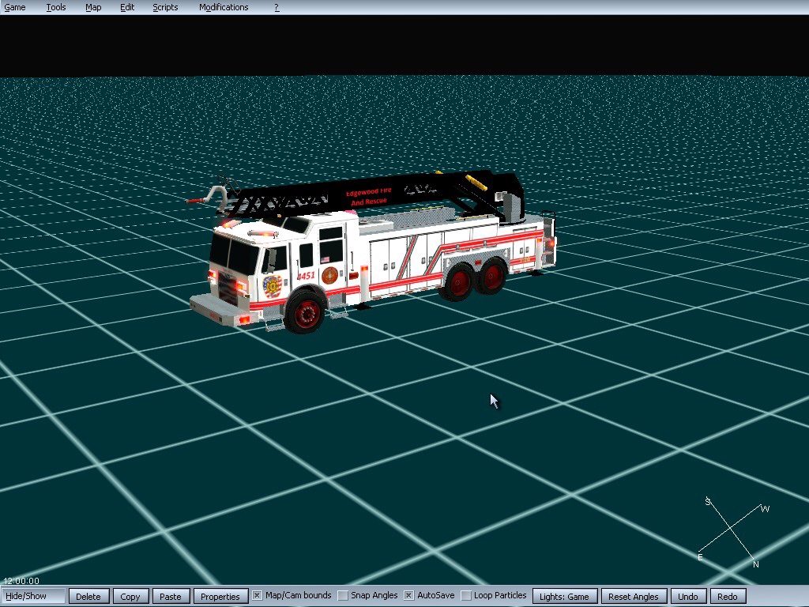This screenshot has height=607, width=809.
Task: Click the Reset Angles button
Action: (634, 596)
